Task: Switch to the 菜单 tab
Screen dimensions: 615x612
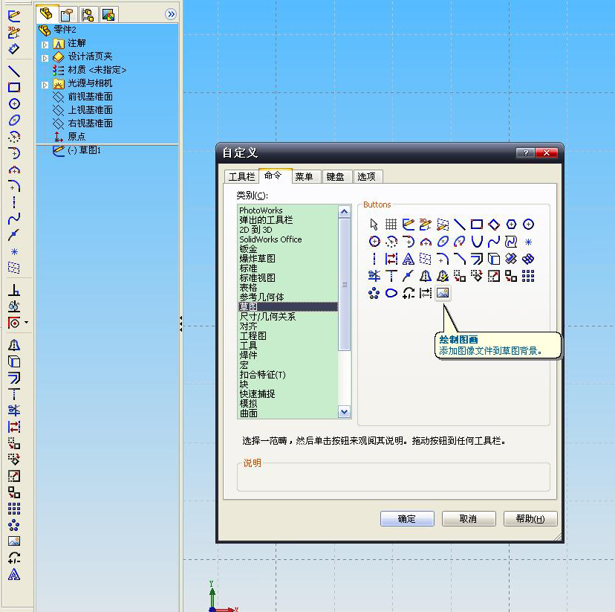Action: pos(305,177)
